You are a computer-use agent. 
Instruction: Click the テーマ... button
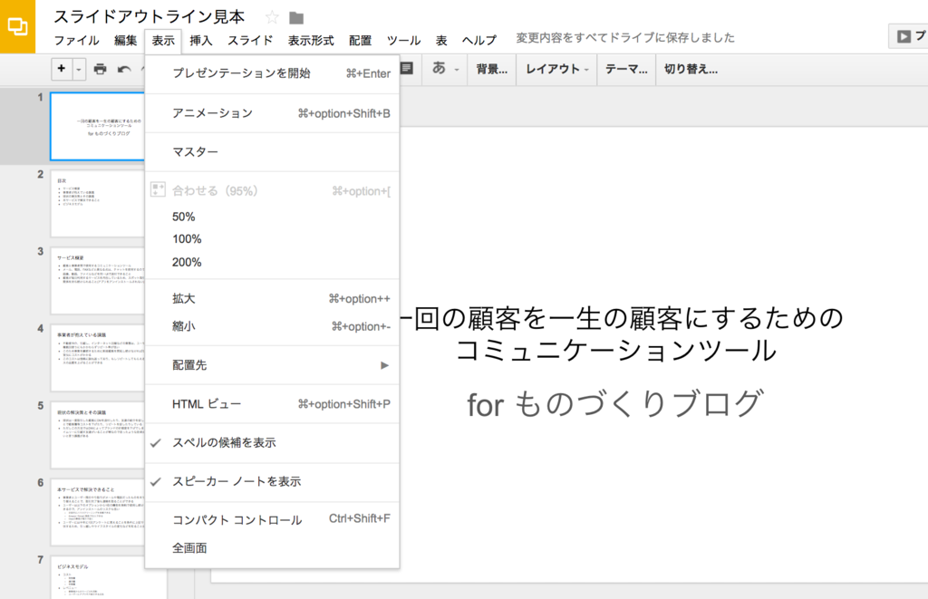click(x=626, y=69)
